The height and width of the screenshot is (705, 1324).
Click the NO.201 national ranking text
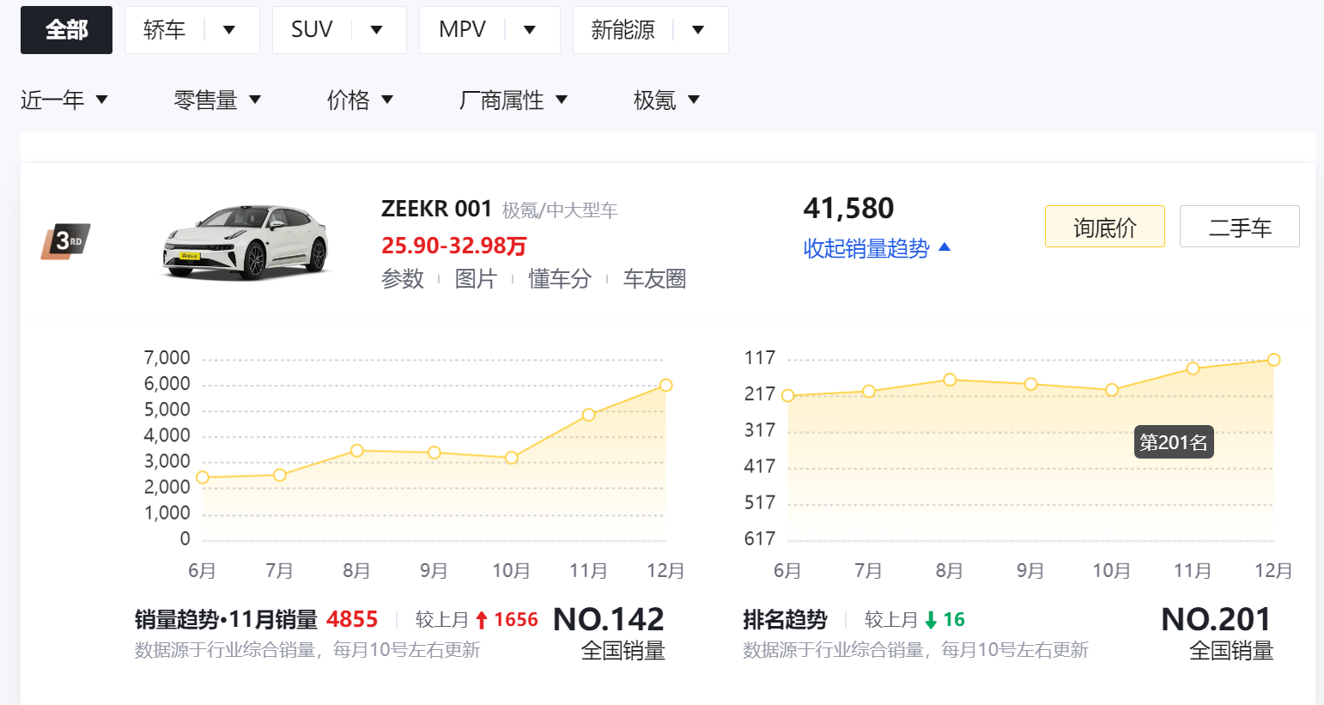1217,619
